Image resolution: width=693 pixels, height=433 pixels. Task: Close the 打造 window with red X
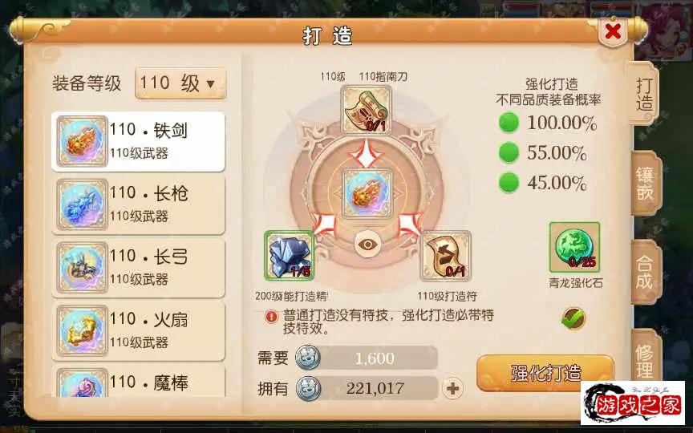point(613,31)
